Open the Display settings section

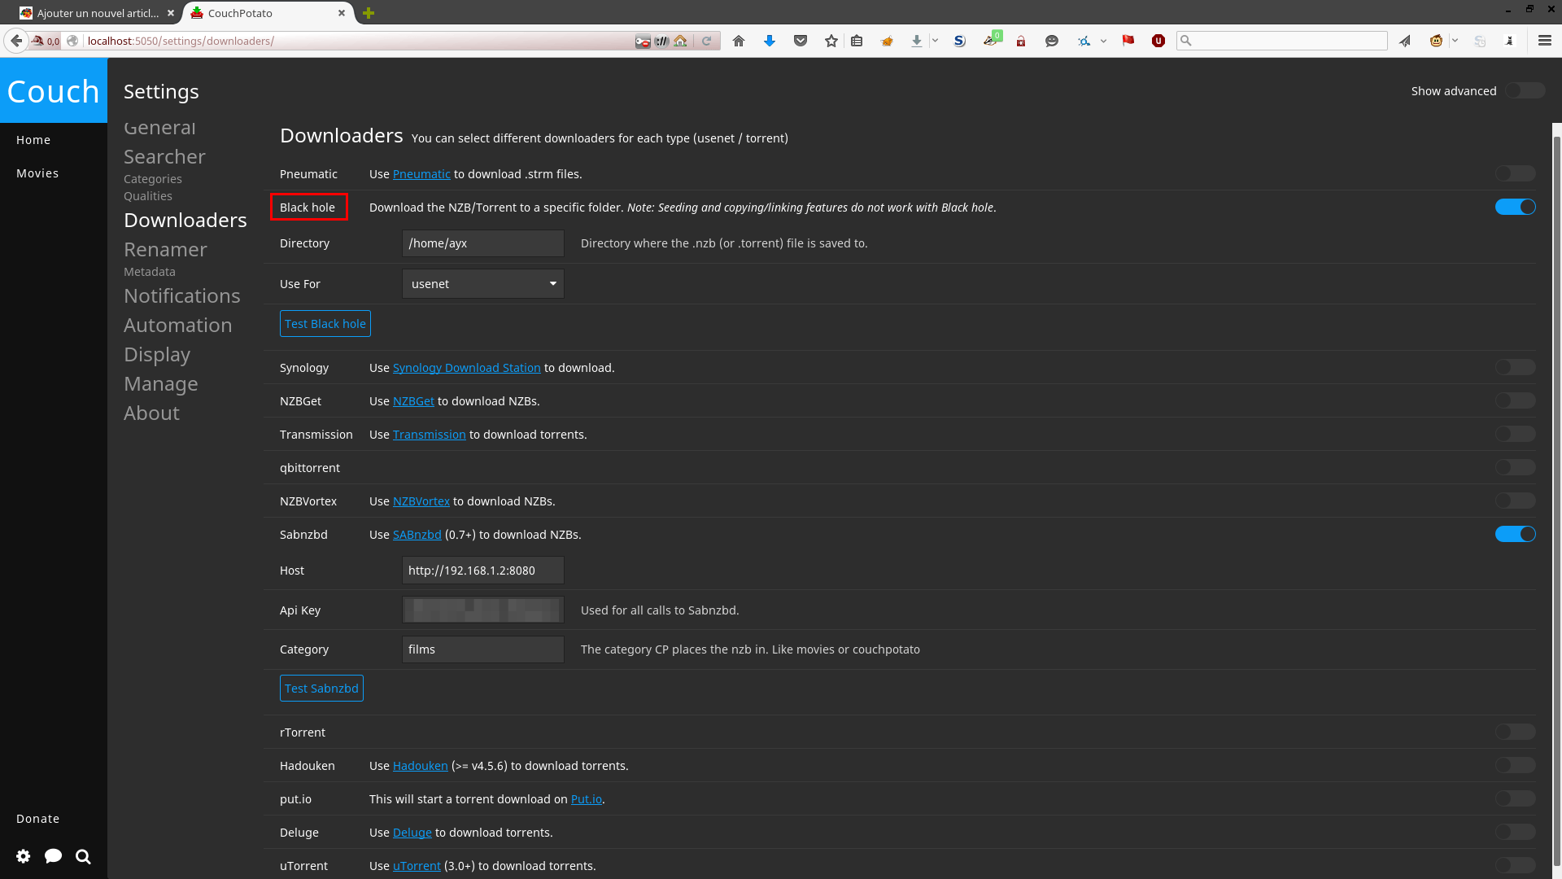coord(157,354)
